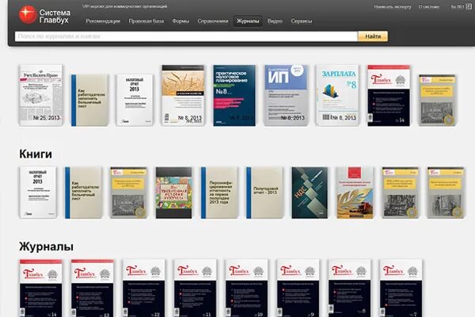Open wheat-cover agriculture journal № 8, 2013
This screenshot has width=475, height=317.
click(183, 95)
